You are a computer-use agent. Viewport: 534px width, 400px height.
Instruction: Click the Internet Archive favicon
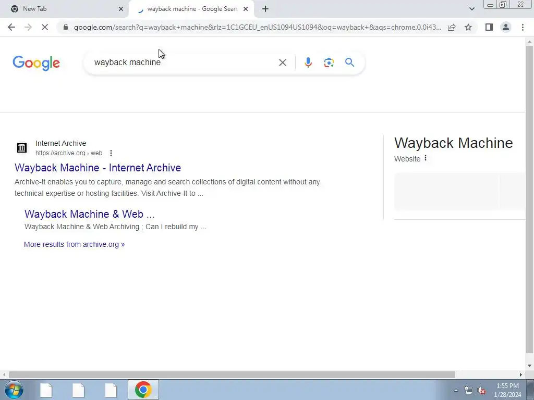(x=22, y=148)
